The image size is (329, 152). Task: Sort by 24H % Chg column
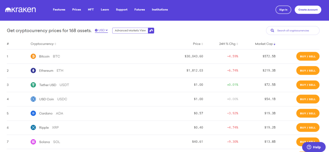(x=229, y=44)
